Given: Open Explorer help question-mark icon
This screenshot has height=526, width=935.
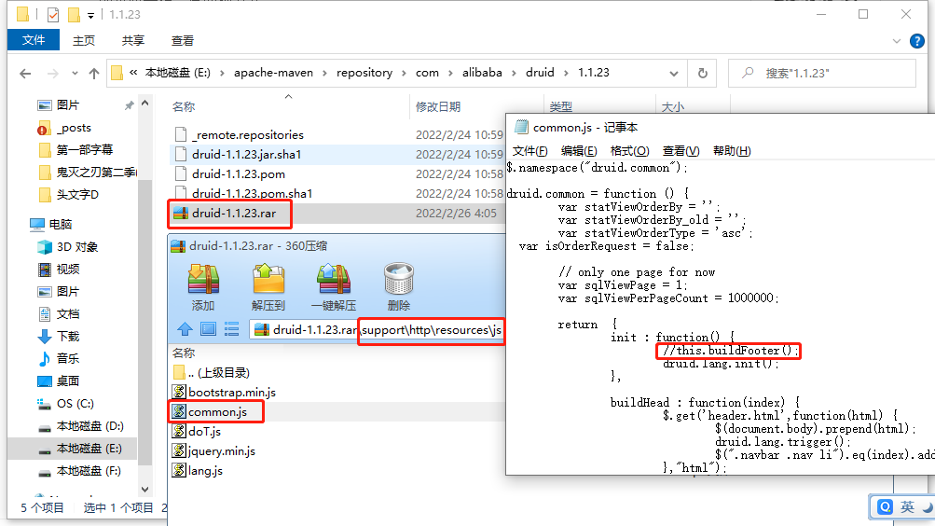Looking at the screenshot, I should pos(916,41).
